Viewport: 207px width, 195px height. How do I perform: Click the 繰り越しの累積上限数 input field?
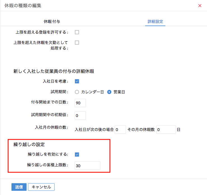pyautogui.click(x=87, y=166)
